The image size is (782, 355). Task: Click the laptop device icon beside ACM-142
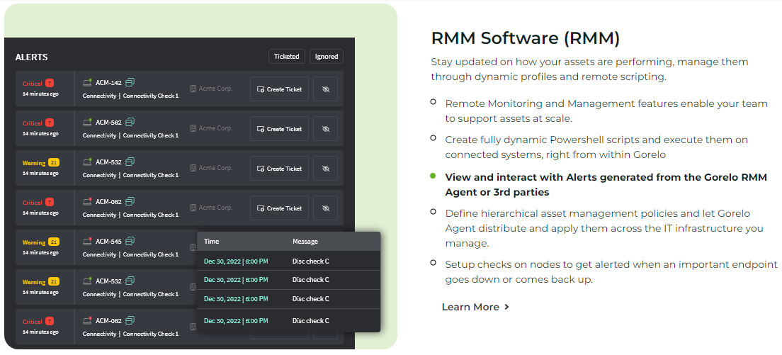click(x=88, y=82)
